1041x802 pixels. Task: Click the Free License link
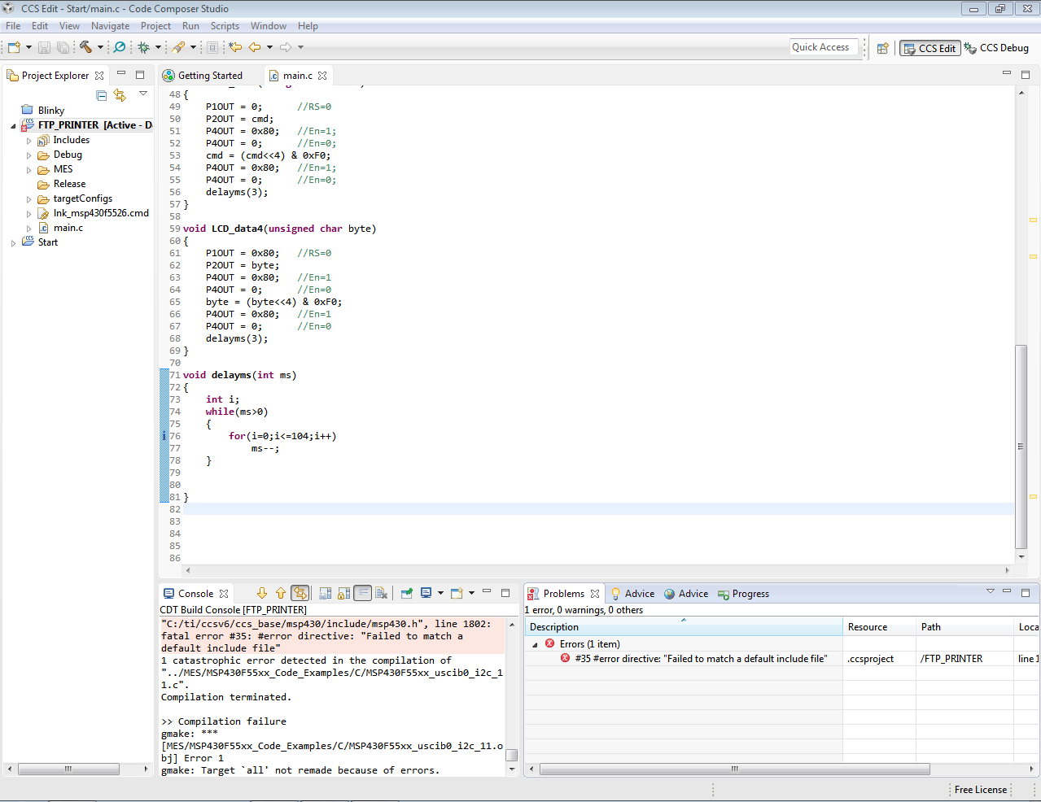(980, 790)
